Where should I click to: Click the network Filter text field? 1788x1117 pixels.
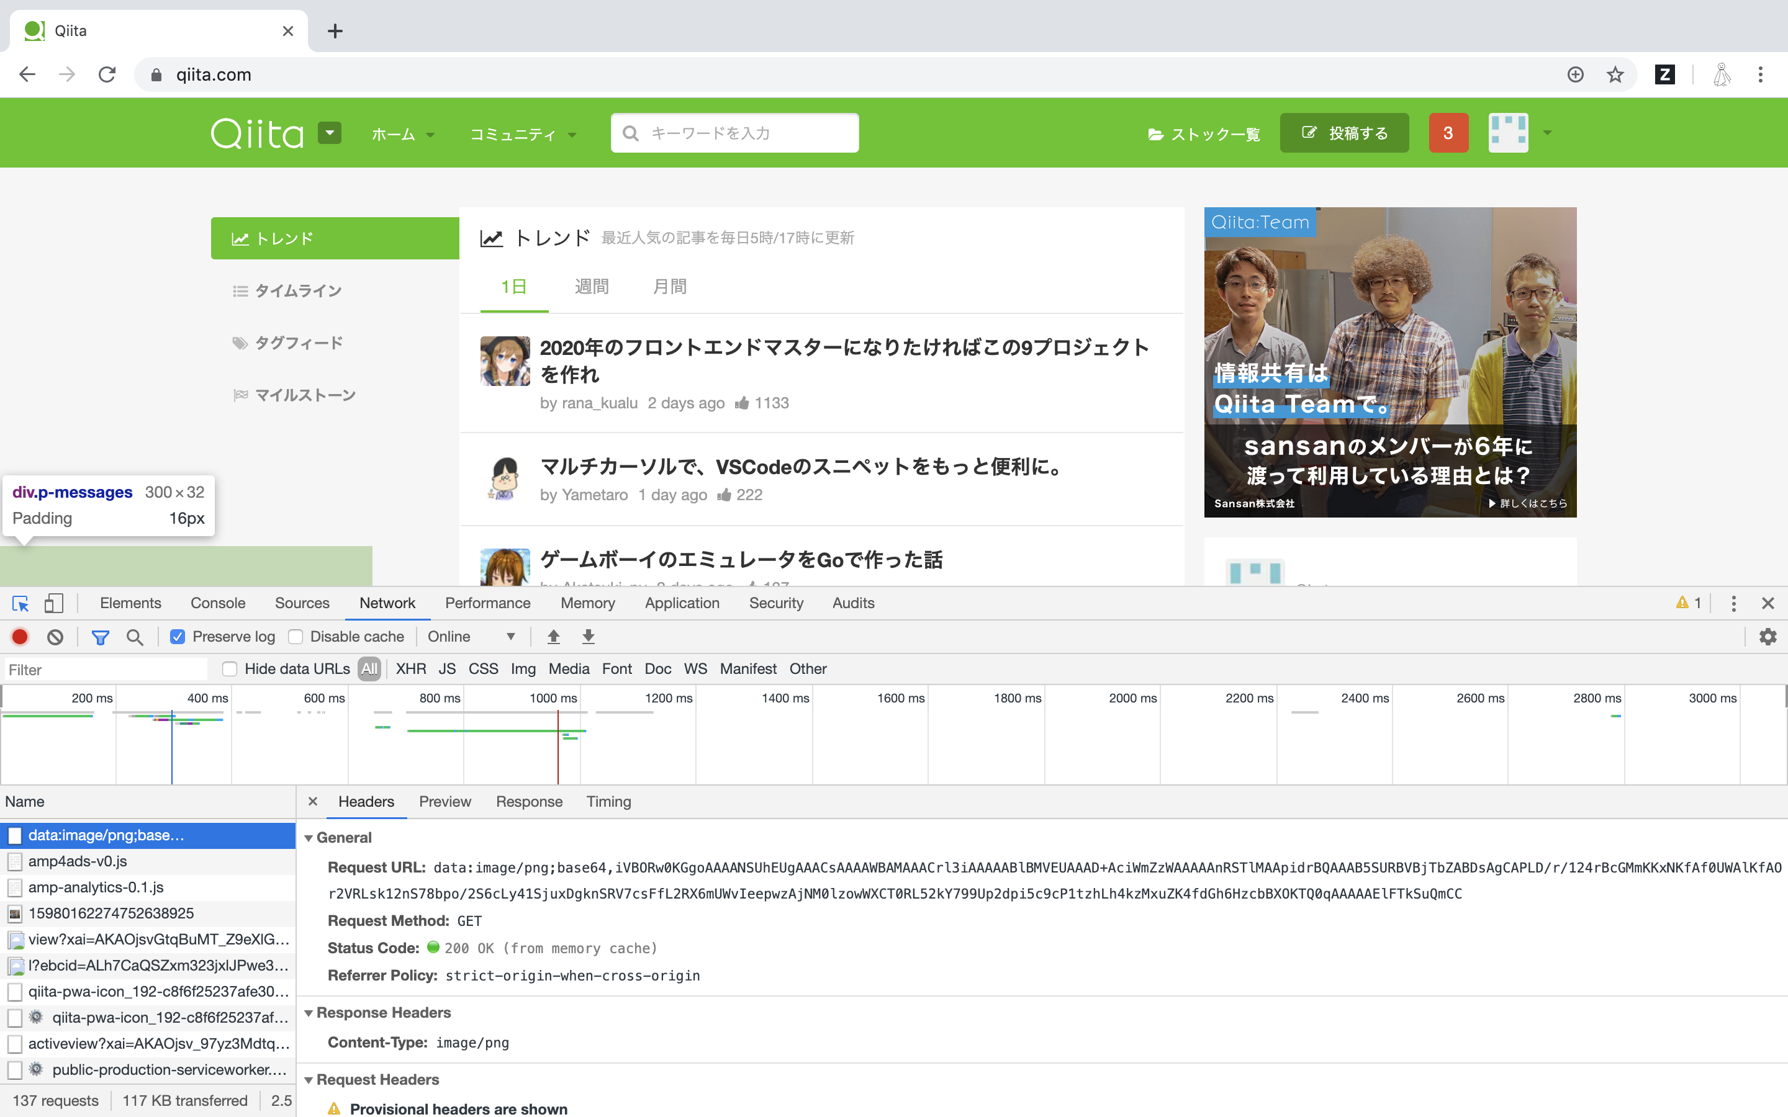(105, 670)
